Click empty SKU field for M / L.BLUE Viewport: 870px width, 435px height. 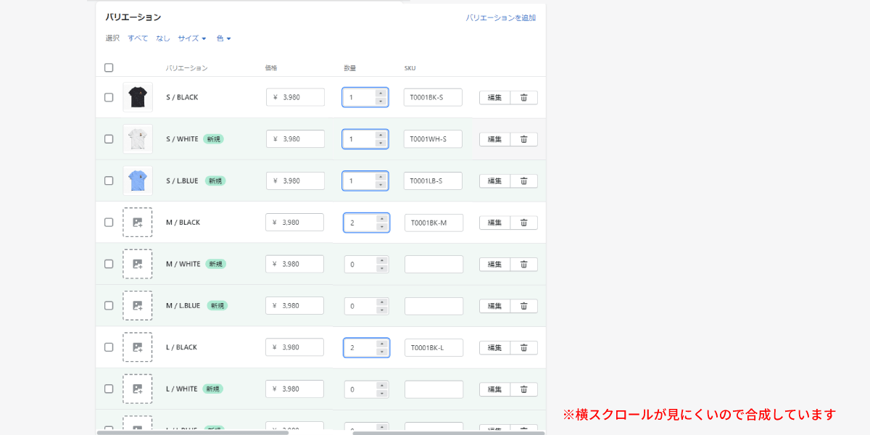[x=434, y=306]
